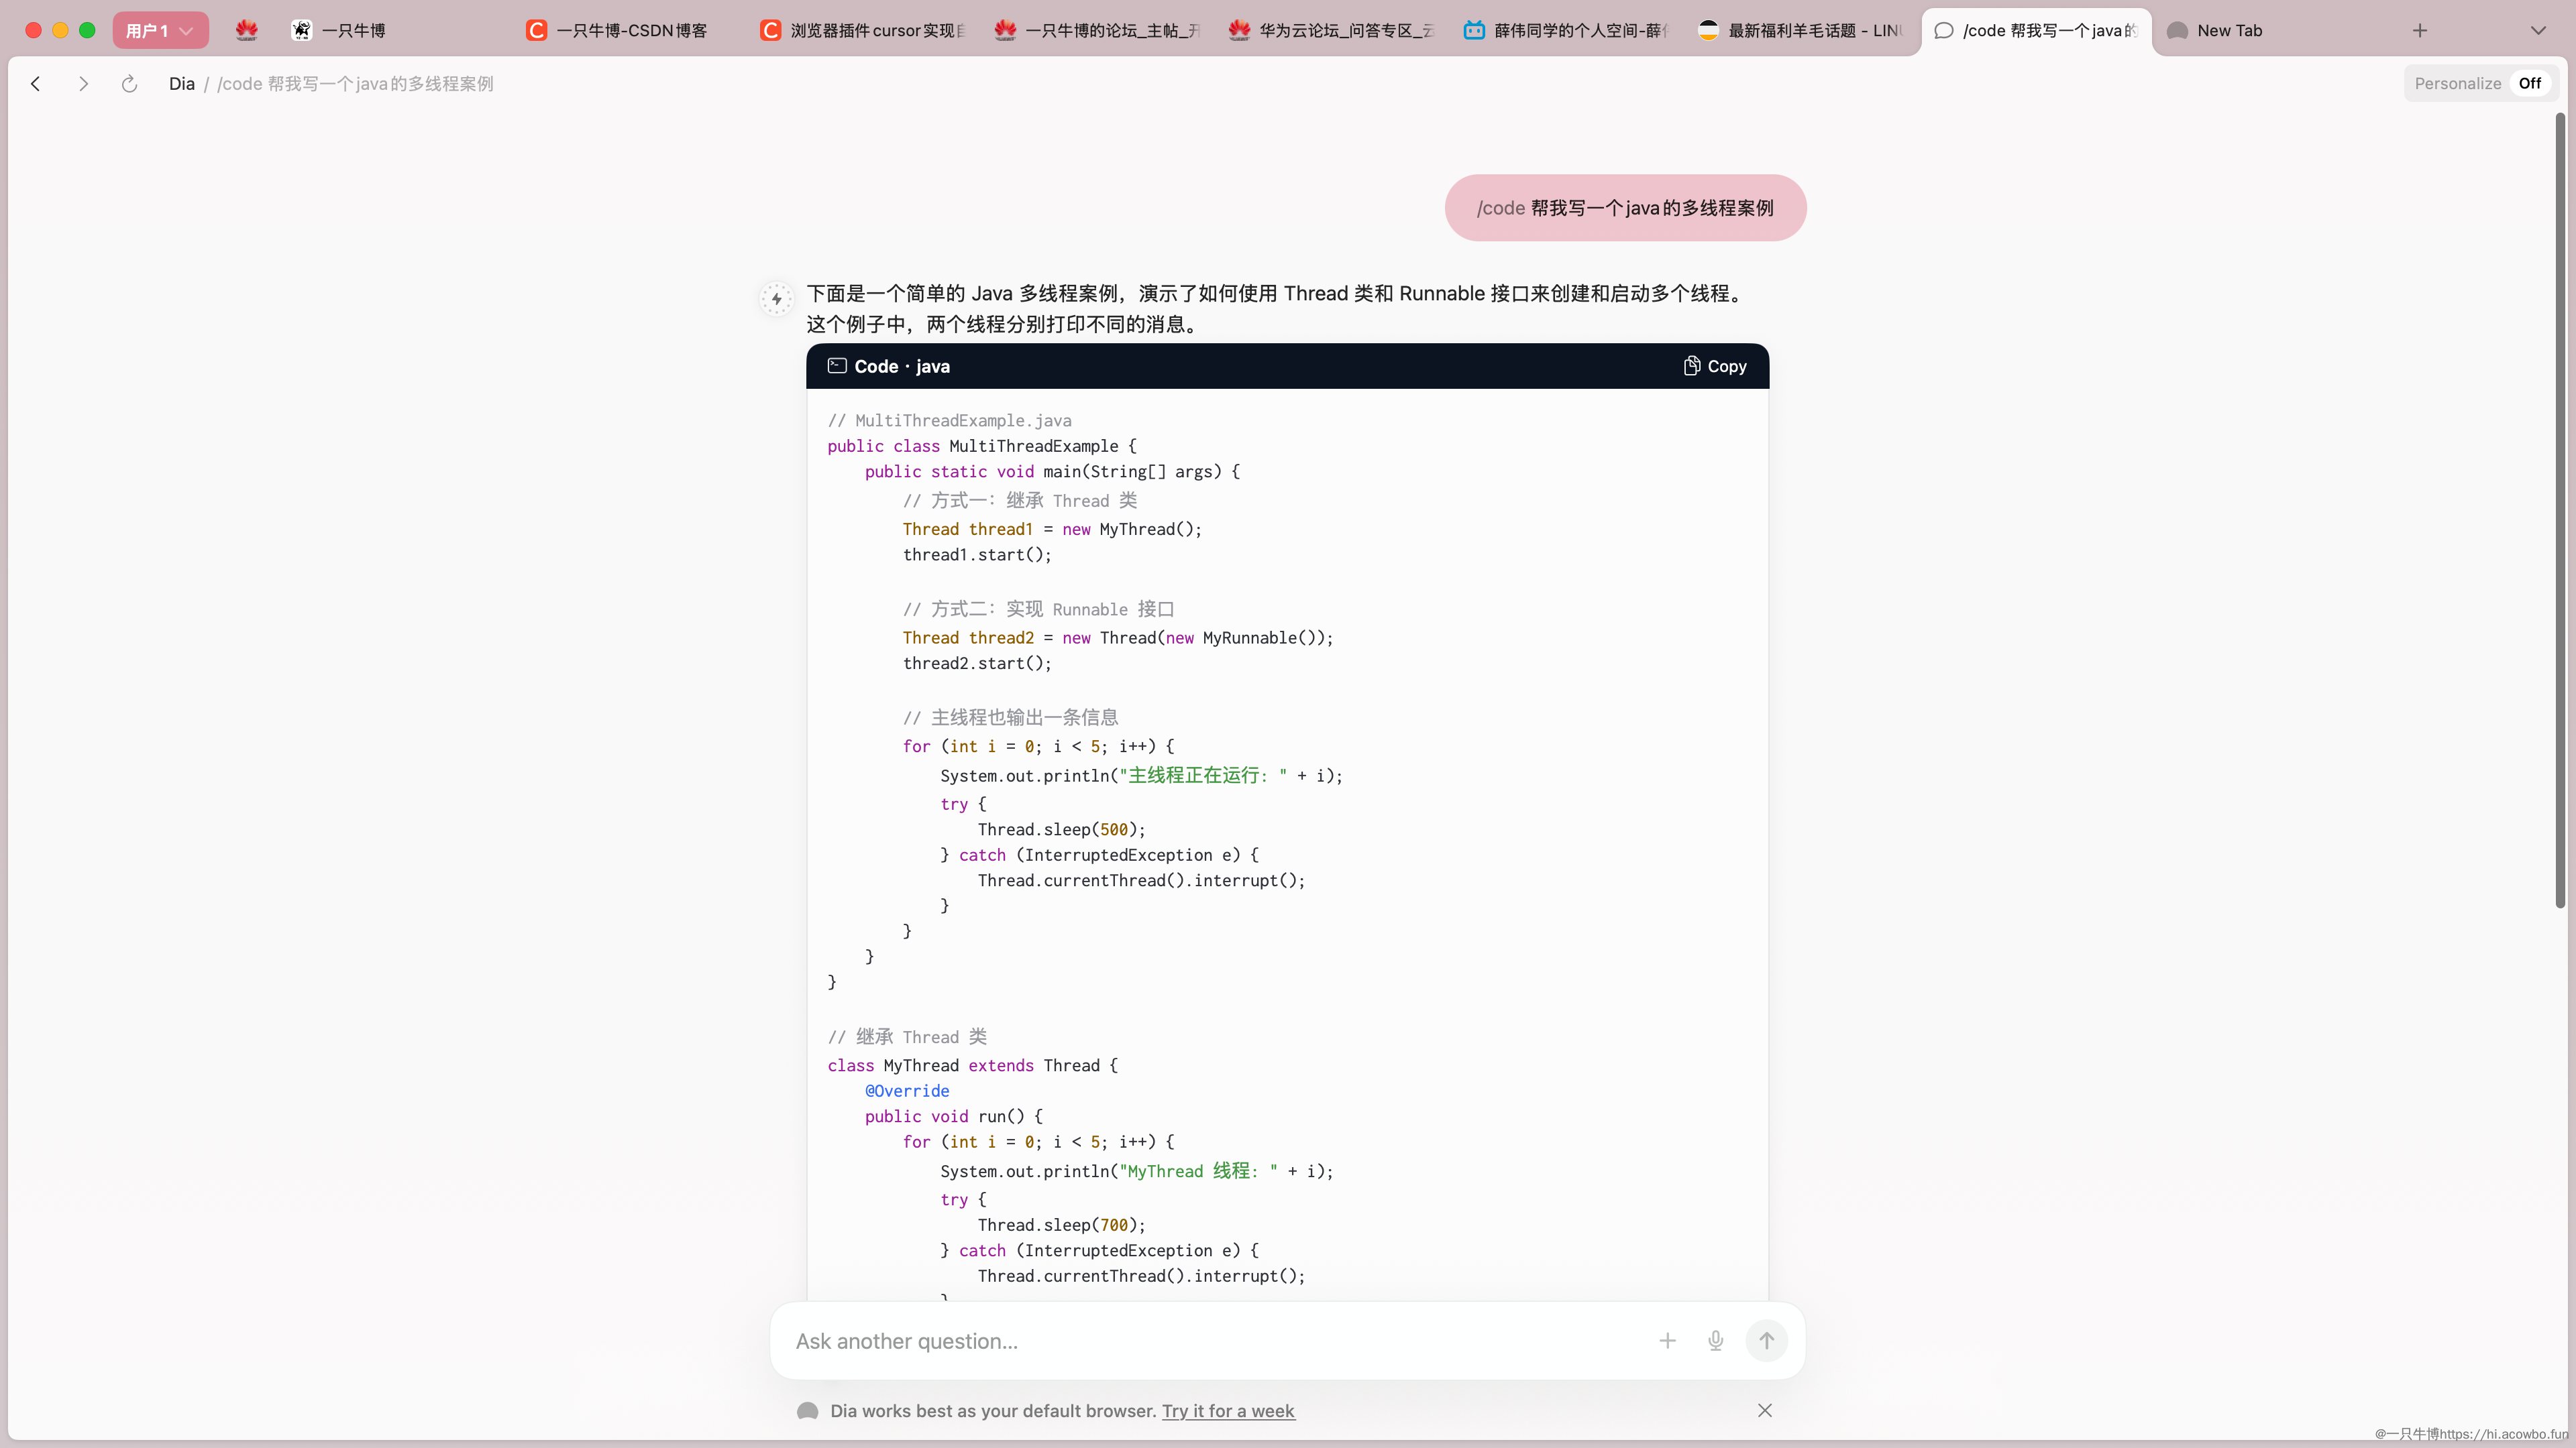Open the Try it for a week link

pyautogui.click(x=1228, y=1411)
